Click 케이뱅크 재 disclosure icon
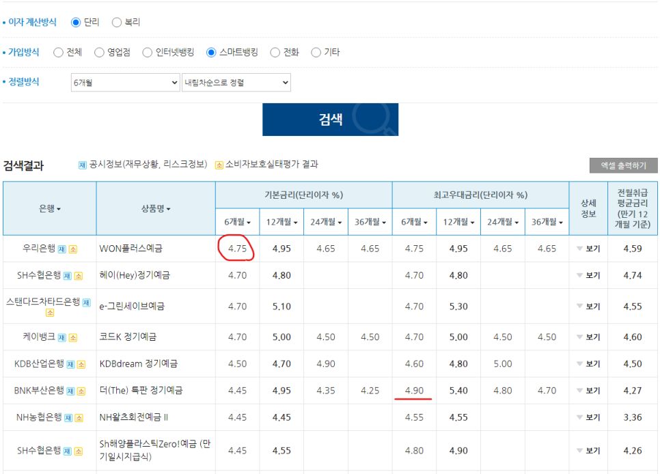The height and width of the screenshot is (474, 660). (62, 337)
